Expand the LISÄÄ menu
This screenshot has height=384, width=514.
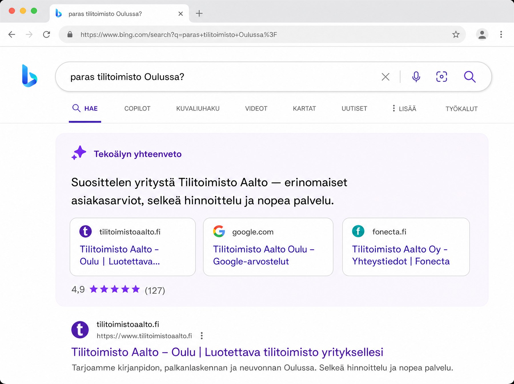tap(404, 109)
